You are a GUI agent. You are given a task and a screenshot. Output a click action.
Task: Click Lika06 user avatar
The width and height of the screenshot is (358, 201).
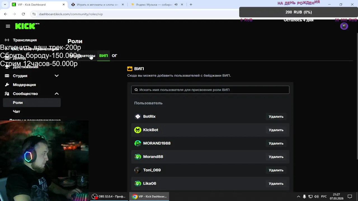tap(138, 183)
